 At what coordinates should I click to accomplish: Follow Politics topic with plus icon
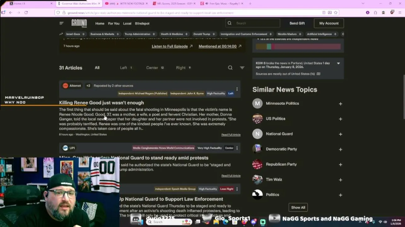[340, 195]
